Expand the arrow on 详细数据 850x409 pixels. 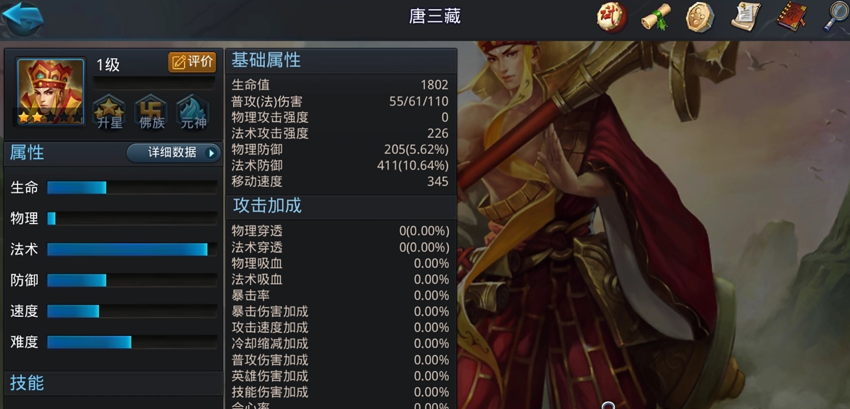(x=212, y=153)
